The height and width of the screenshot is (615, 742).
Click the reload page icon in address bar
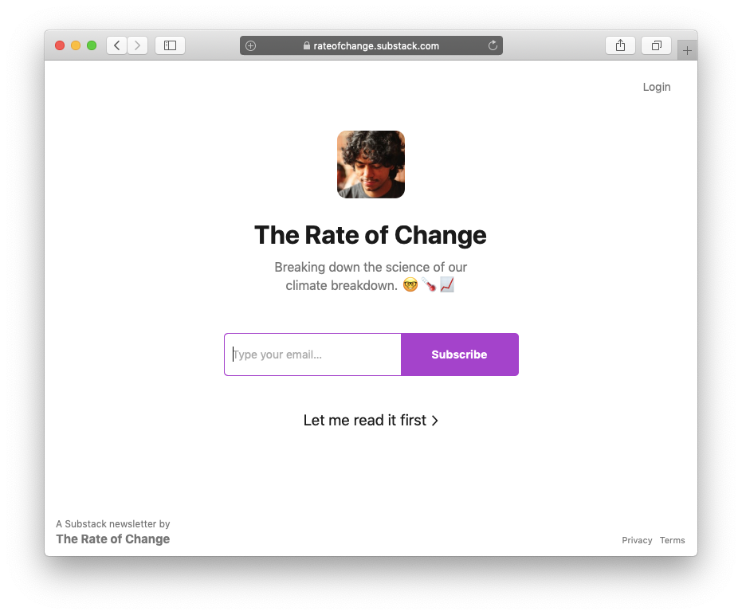[493, 45]
